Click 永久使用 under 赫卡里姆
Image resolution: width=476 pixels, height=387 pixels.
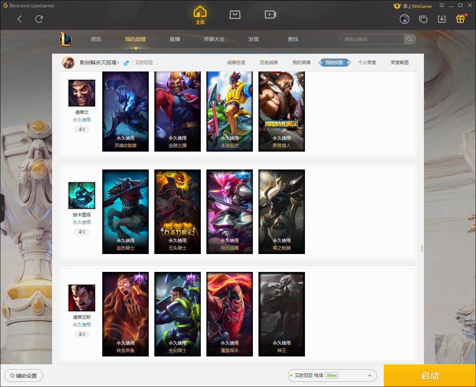point(82,222)
